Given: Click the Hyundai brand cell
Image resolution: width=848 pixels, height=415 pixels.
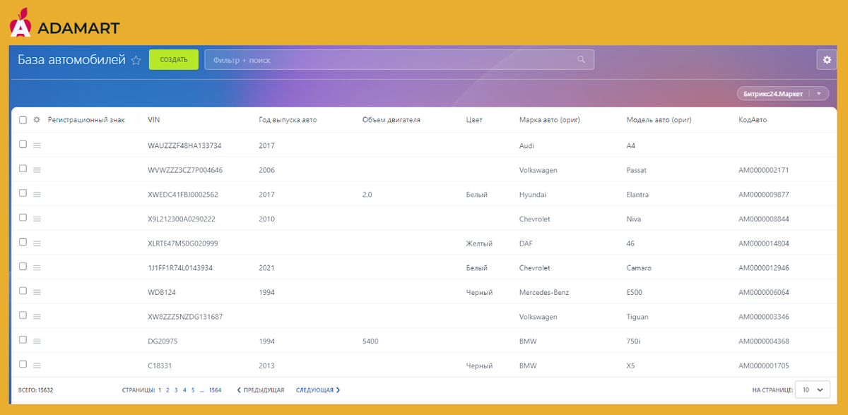Looking at the screenshot, I should (x=533, y=195).
